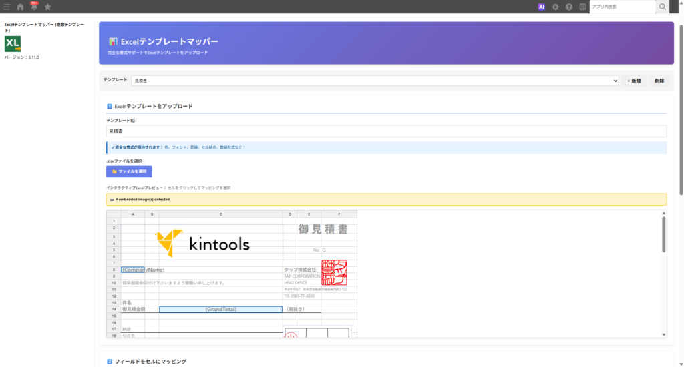Open the purple AI assistant icon
This screenshot has width=684, height=367.
pos(542,7)
